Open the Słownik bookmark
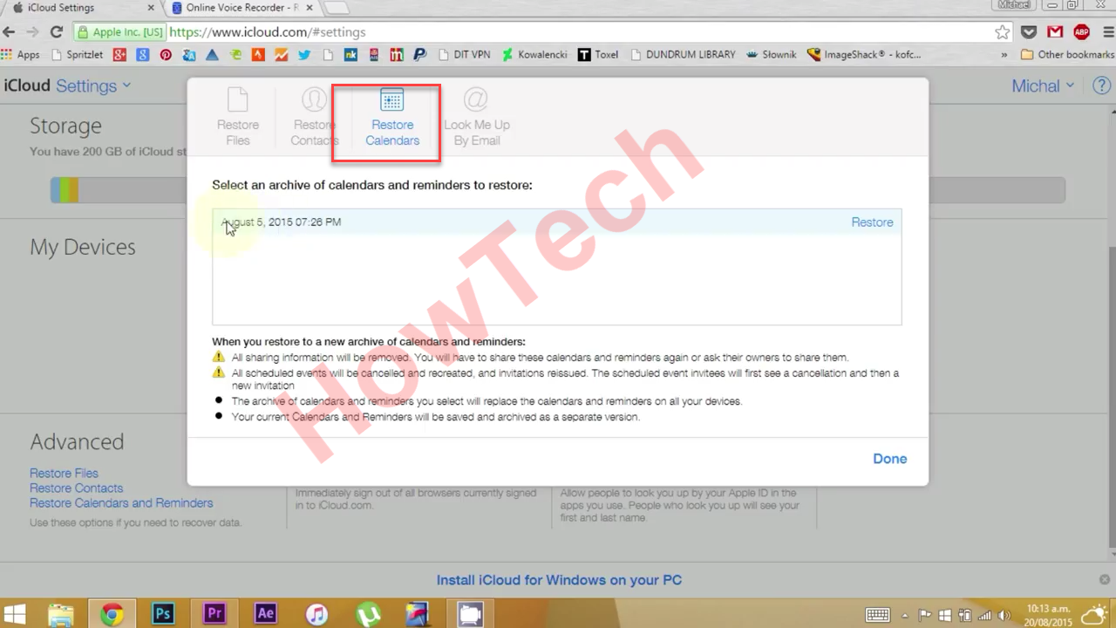This screenshot has height=628, width=1116. (x=771, y=54)
